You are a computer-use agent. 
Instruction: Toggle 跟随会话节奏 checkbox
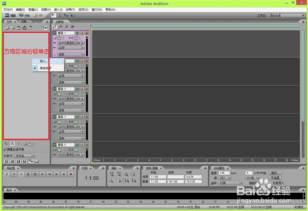(x=5, y=149)
